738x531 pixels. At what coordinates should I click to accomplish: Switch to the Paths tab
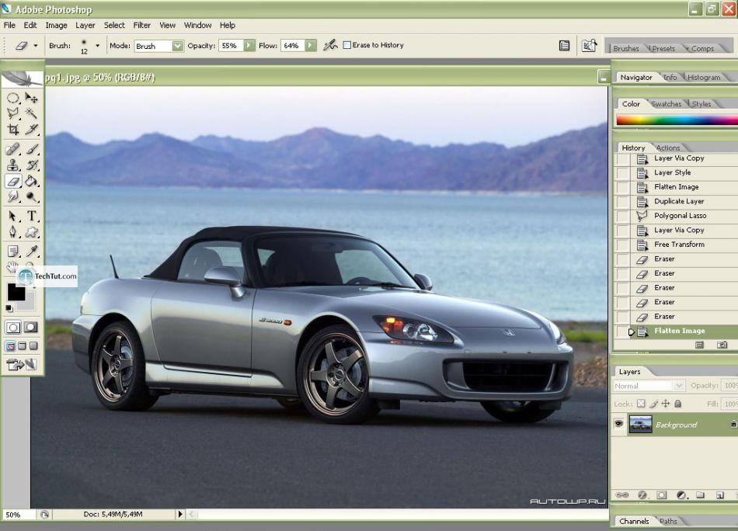tap(668, 521)
